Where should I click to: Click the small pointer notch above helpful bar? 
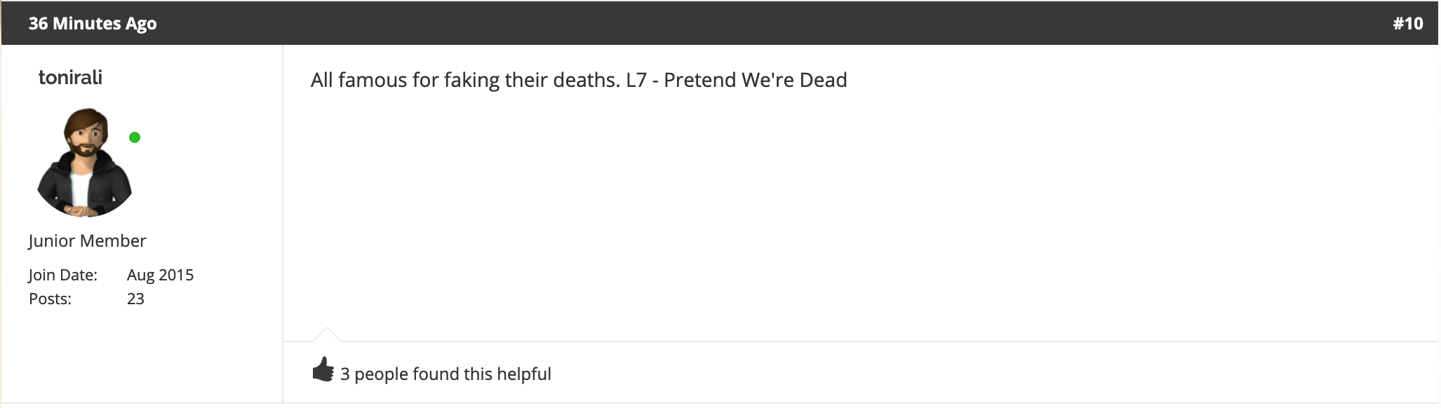[x=326, y=334]
